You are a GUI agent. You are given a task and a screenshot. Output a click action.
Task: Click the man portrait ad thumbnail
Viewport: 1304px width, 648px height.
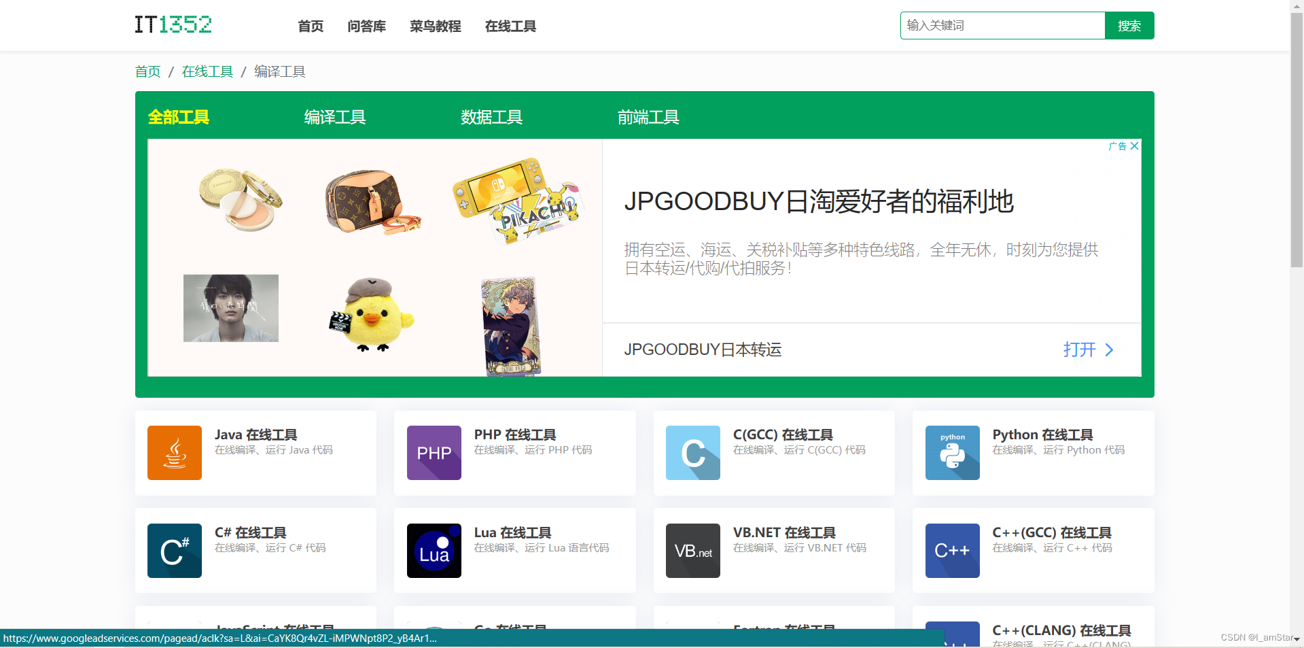(x=231, y=308)
